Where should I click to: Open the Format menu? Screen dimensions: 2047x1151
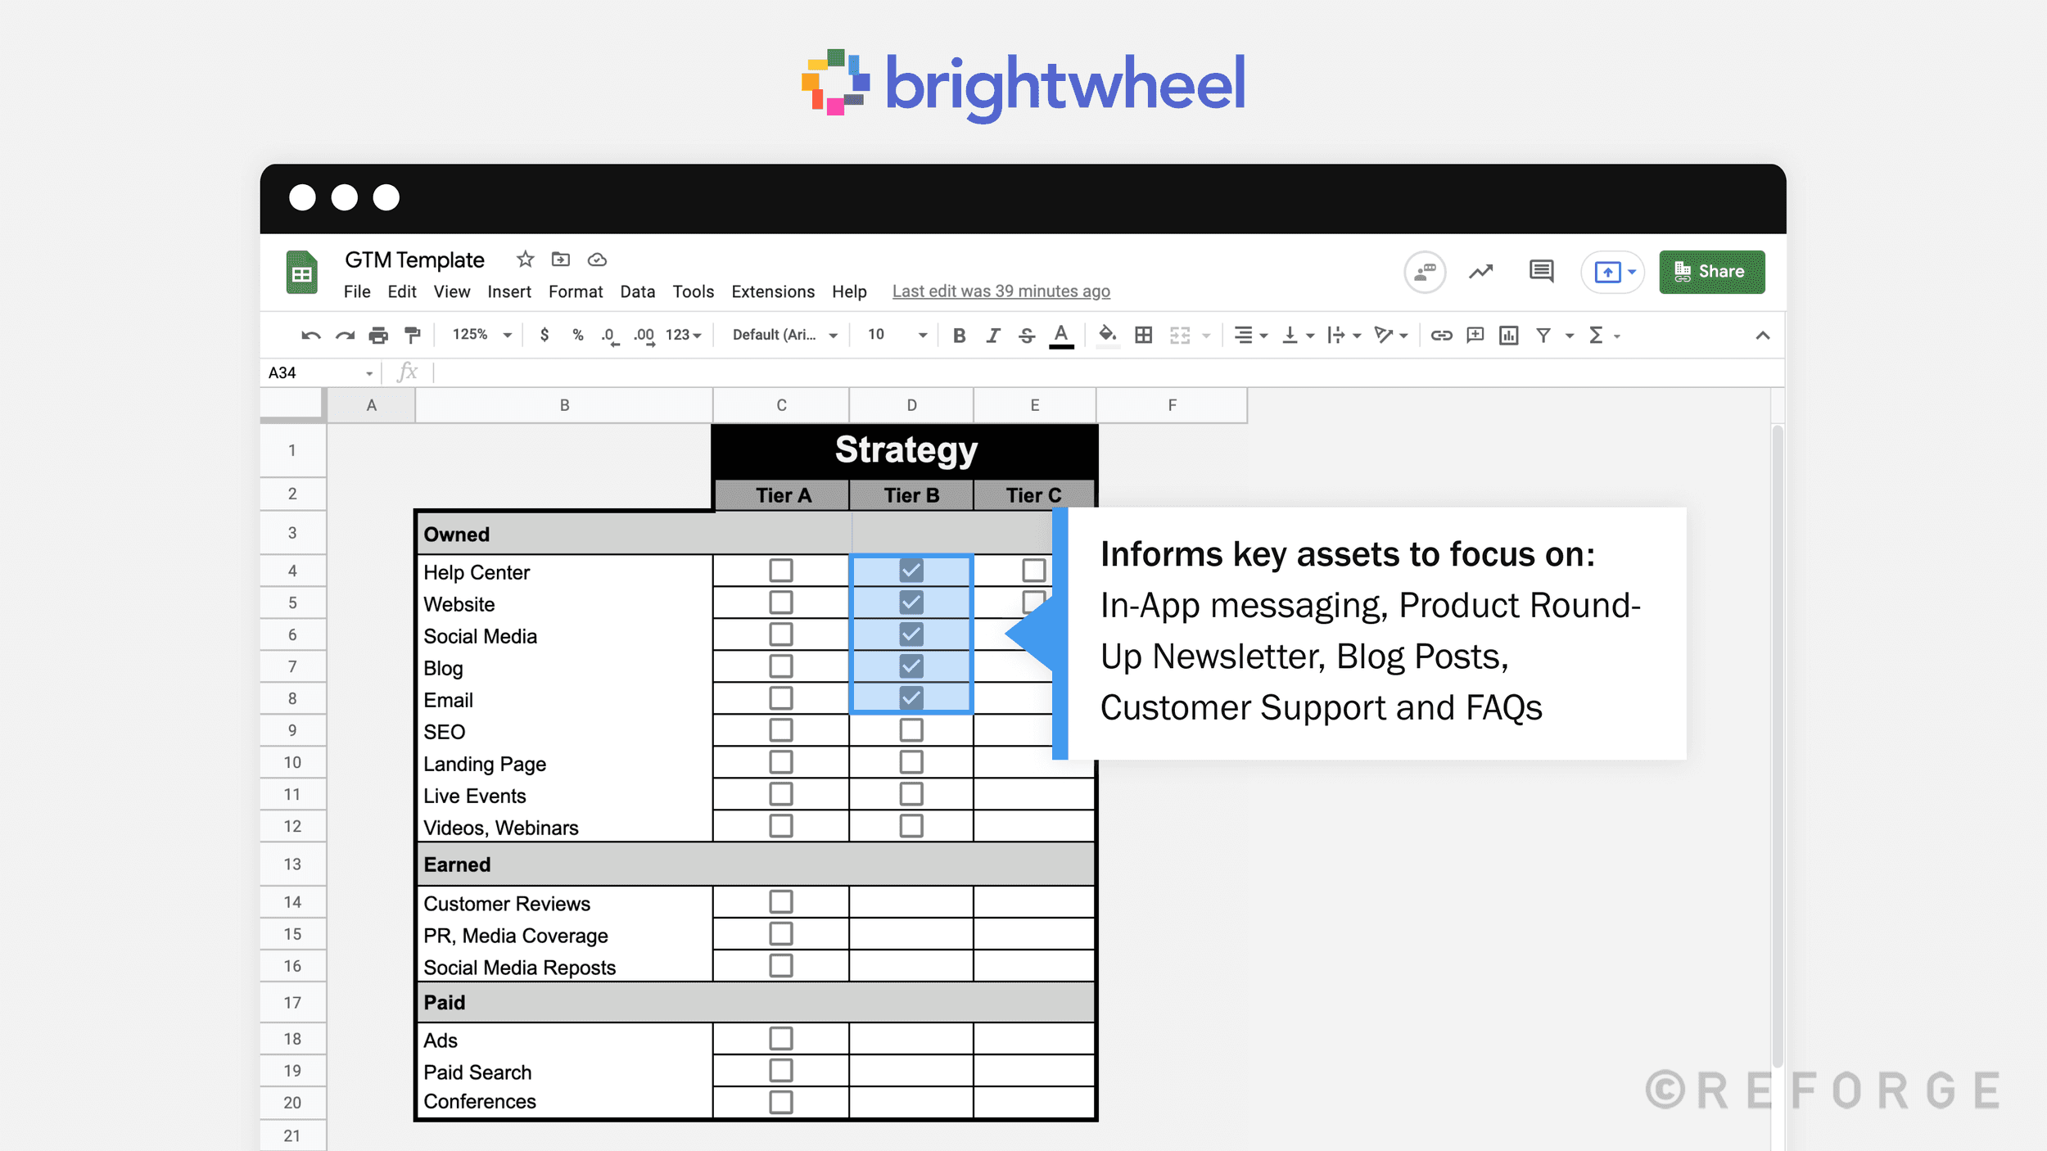575,291
